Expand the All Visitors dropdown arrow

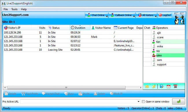pyautogui.click(x=156, y=16)
